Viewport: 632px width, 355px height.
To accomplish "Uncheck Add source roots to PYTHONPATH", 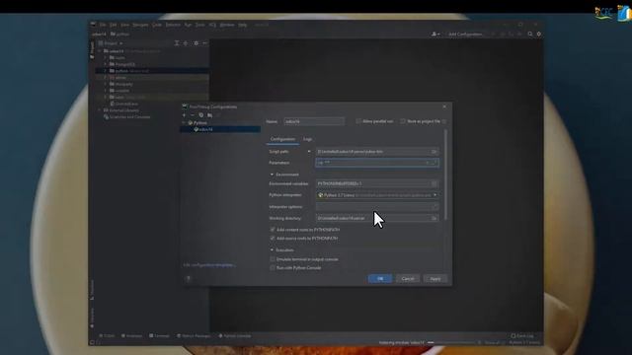I will point(273,239).
